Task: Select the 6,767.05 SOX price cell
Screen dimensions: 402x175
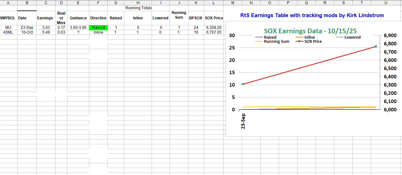Action: click(214, 32)
